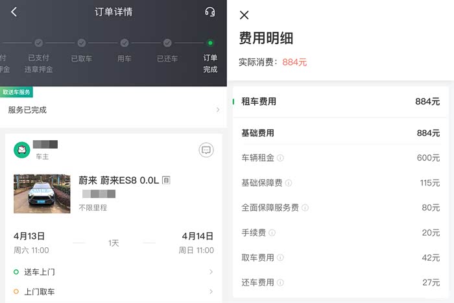
Task: Show info for 还车费用
Action: (280, 282)
